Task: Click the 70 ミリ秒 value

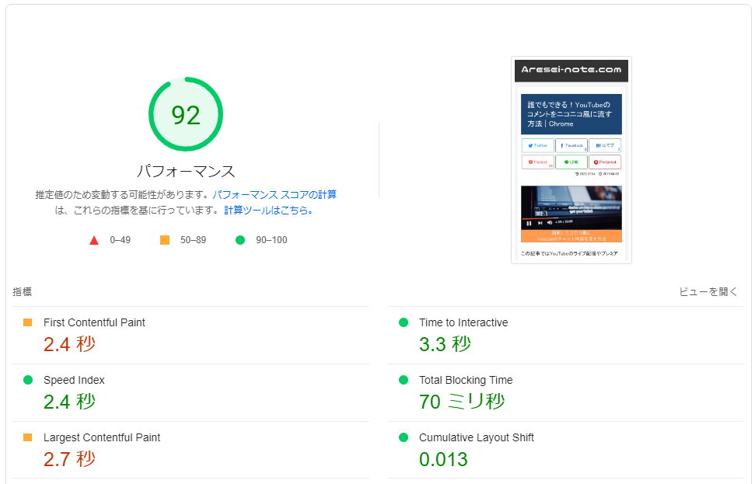Action: pyautogui.click(x=462, y=401)
